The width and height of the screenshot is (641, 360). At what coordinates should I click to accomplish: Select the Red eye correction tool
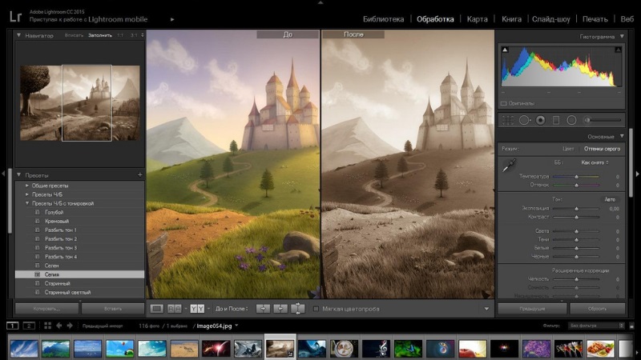[x=540, y=120]
